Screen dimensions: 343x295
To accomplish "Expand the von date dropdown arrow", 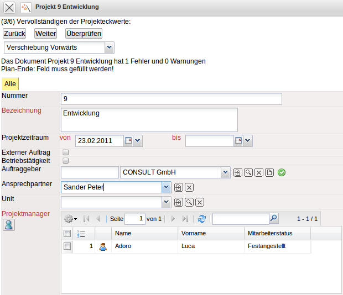I will [138, 140].
